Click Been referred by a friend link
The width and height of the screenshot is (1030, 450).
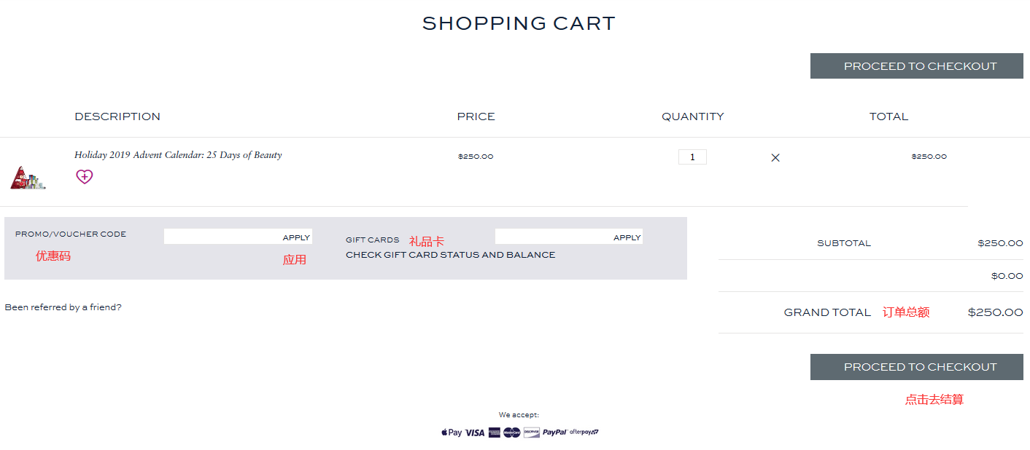coord(63,307)
